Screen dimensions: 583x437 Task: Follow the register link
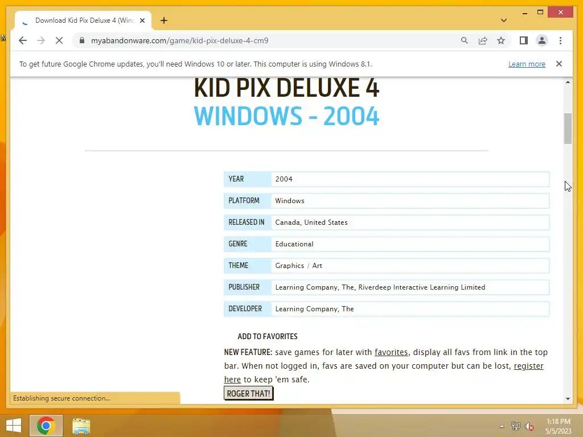point(528,366)
